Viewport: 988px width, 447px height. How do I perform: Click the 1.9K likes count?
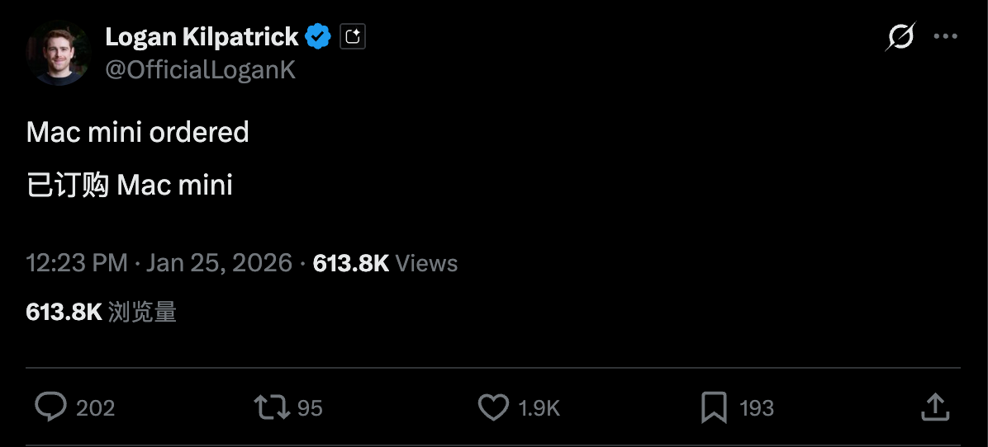pyautogui.click(x=539, y=407)
